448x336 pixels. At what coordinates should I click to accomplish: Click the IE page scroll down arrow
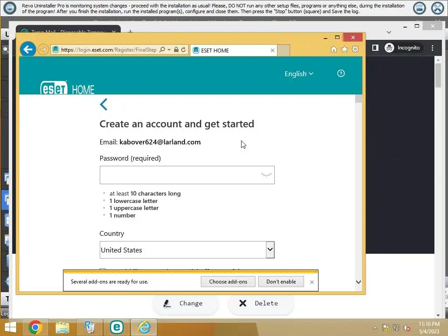click(359, 282)
